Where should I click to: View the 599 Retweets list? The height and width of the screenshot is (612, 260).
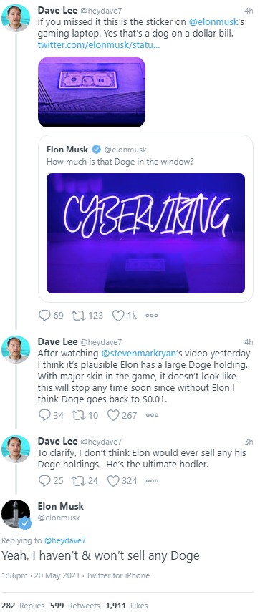[x=75, y=606]
